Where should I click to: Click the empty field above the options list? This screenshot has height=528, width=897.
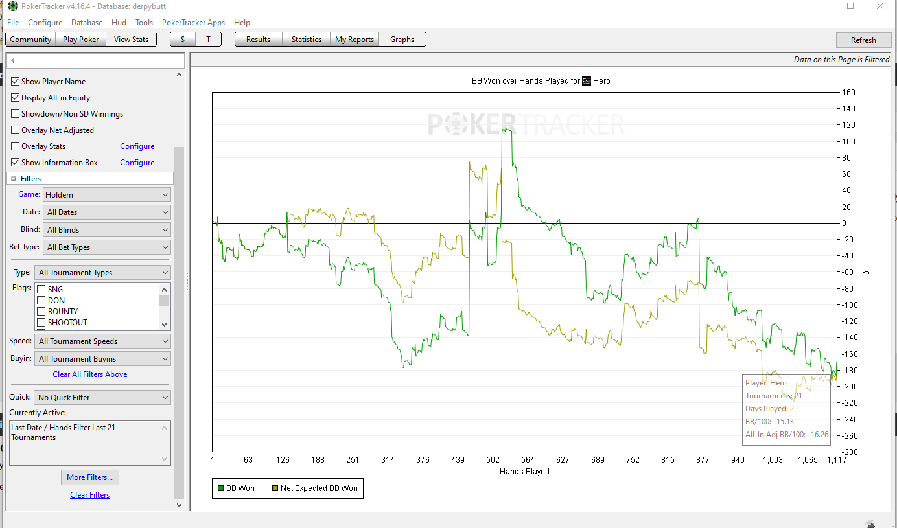click(96, 60)
